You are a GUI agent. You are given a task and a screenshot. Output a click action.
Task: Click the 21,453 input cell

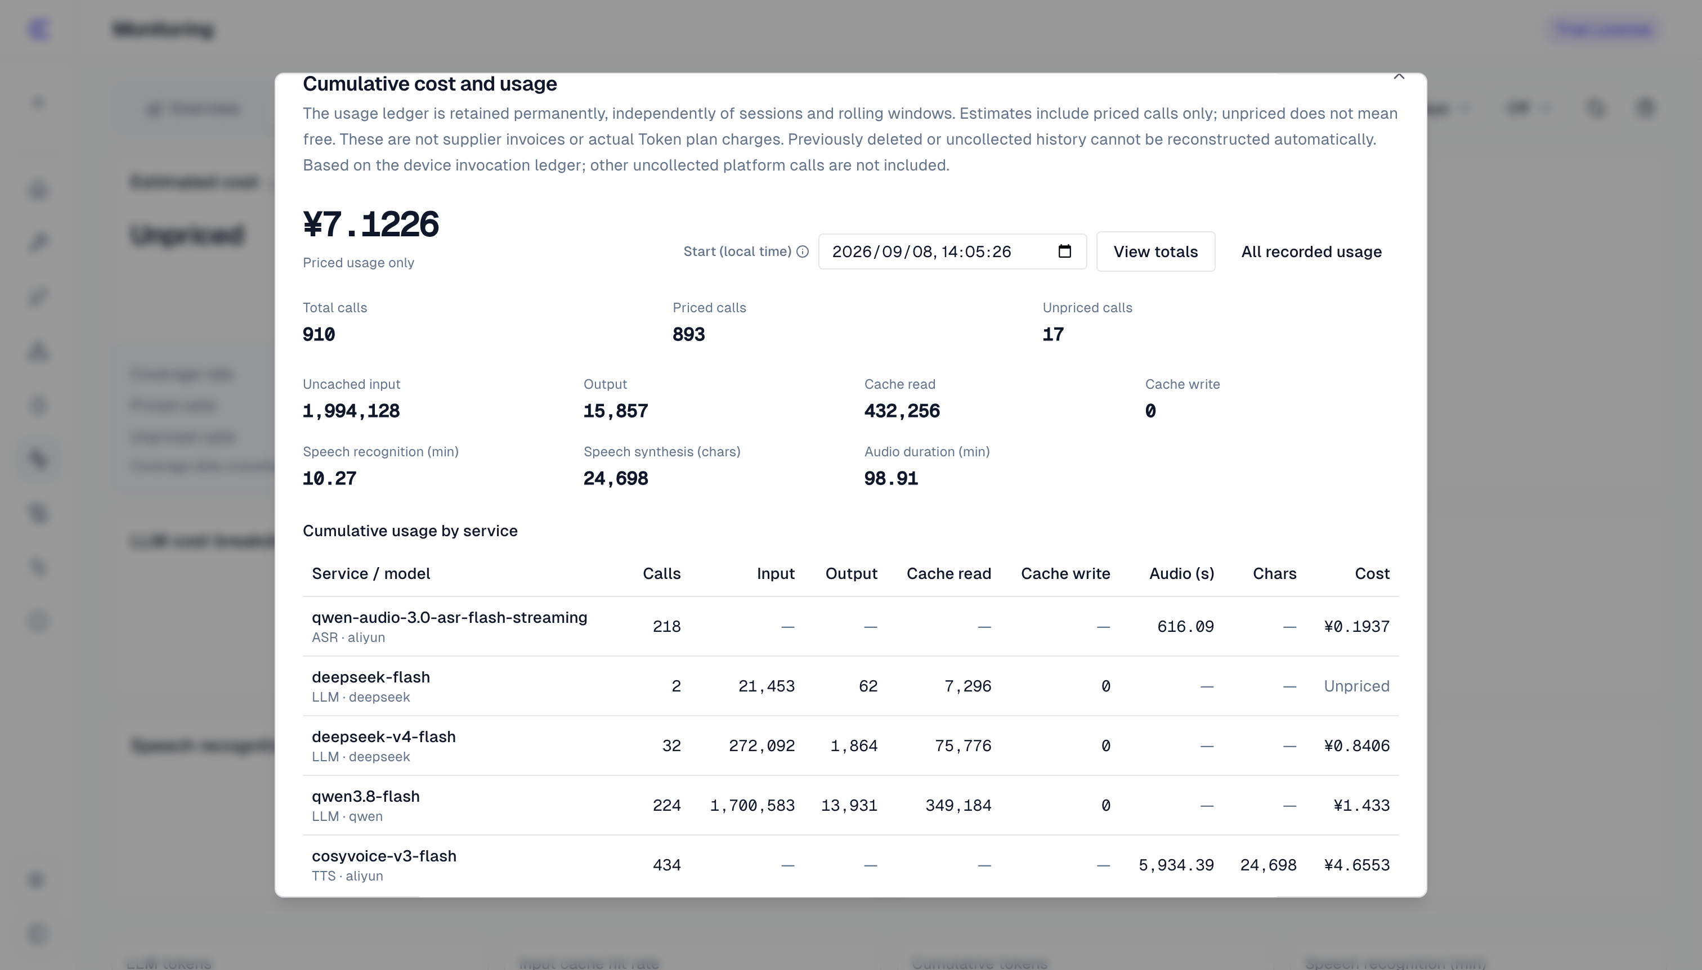click(x=765, y=686)
